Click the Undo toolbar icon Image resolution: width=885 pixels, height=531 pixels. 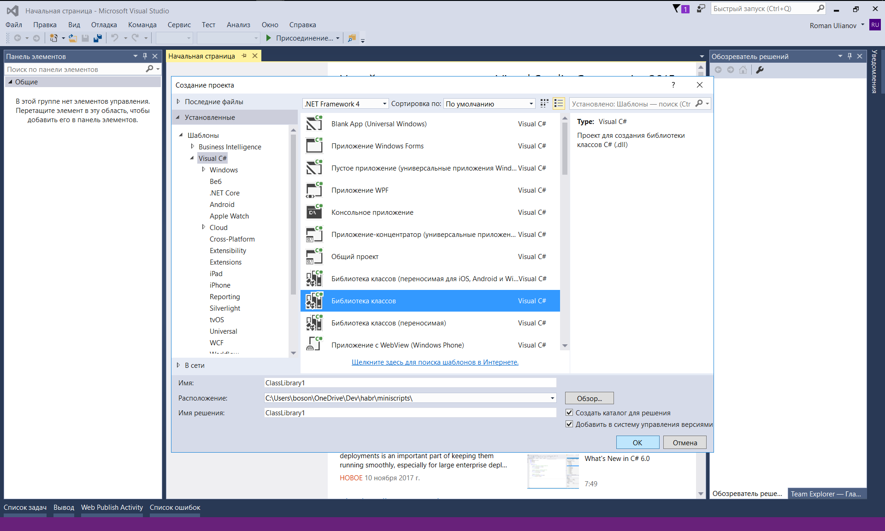tap(115, 38)
